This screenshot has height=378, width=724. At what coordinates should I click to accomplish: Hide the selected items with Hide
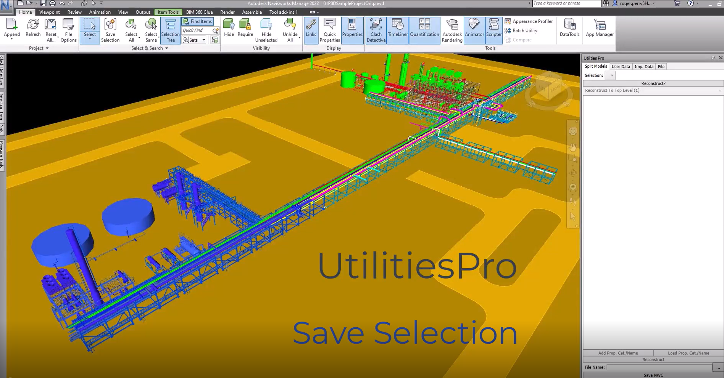coord(229,28)
